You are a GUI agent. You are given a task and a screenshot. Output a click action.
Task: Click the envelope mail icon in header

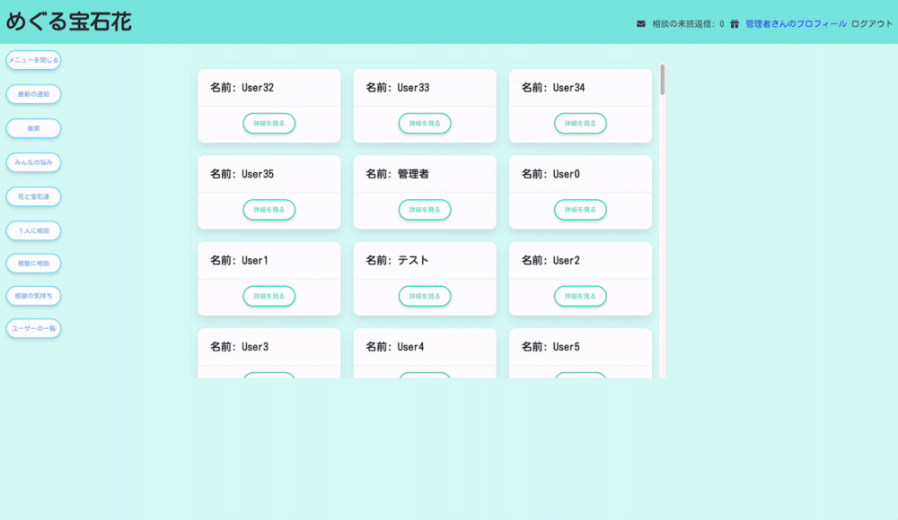coord(641,24)
